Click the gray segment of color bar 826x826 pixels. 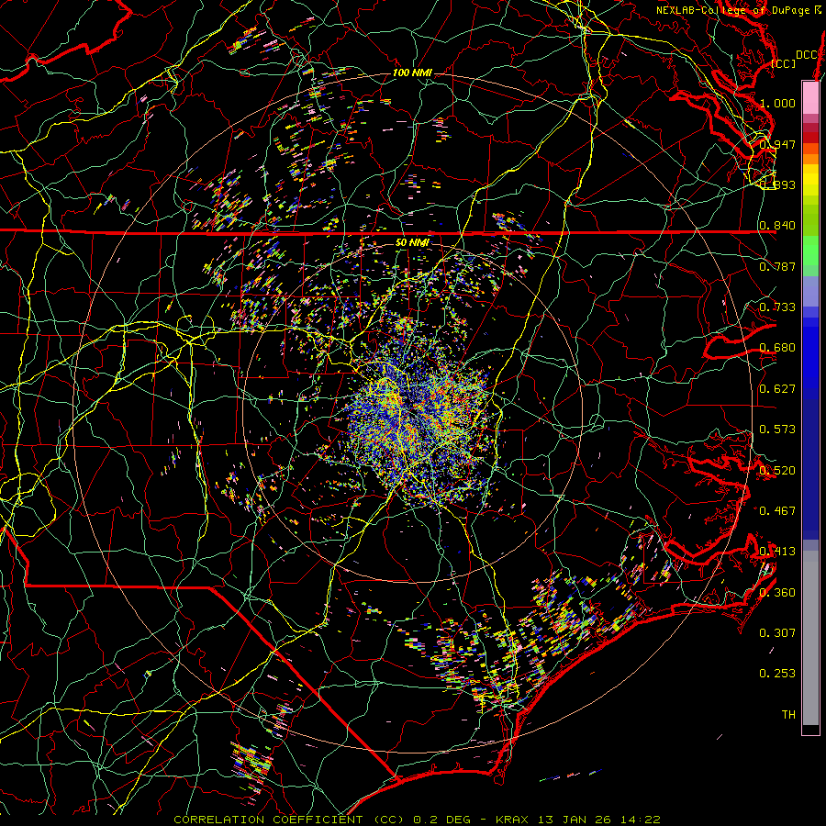[x=810, y=638]
